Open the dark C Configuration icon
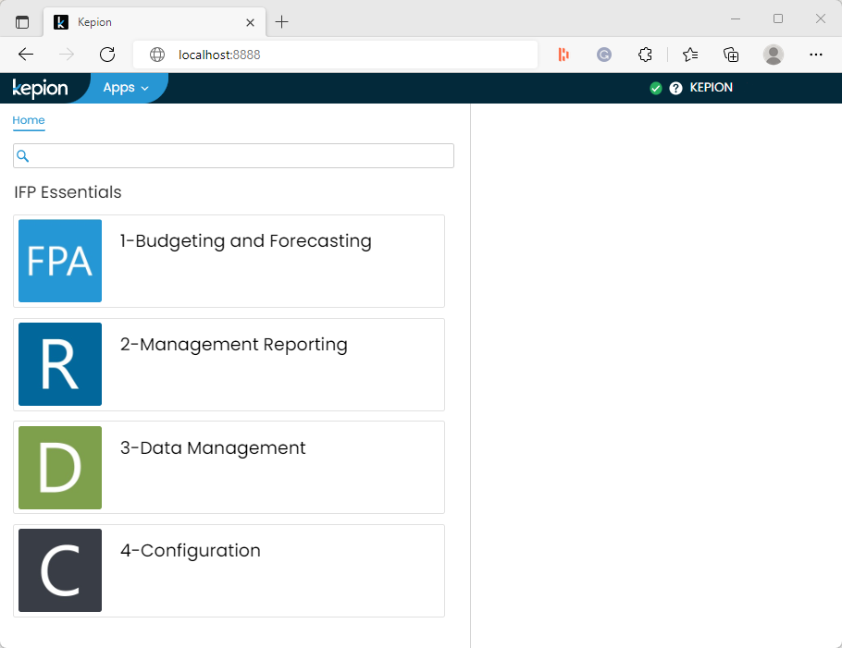The width and height of the screenshot is (842, 648). click(x=60, y=570)
